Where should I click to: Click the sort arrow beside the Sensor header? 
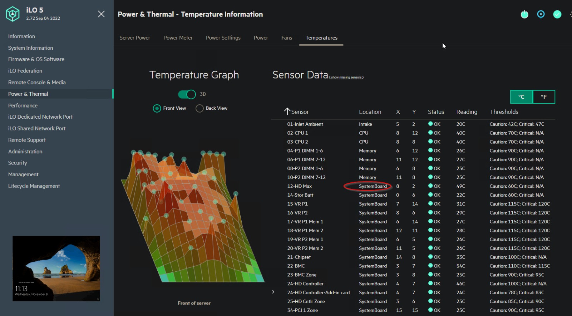[287, 112]
